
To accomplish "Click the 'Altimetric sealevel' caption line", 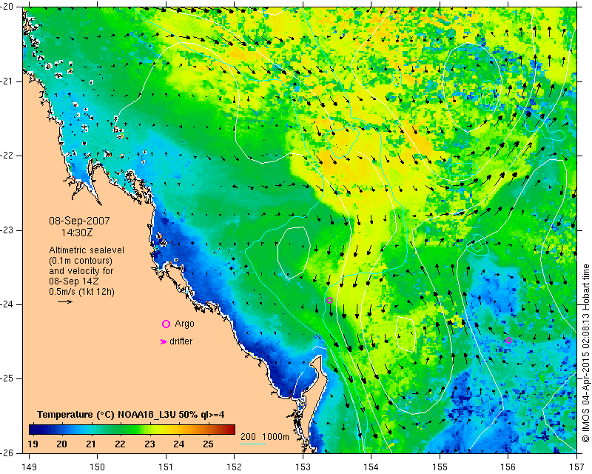I will (87, 250).
